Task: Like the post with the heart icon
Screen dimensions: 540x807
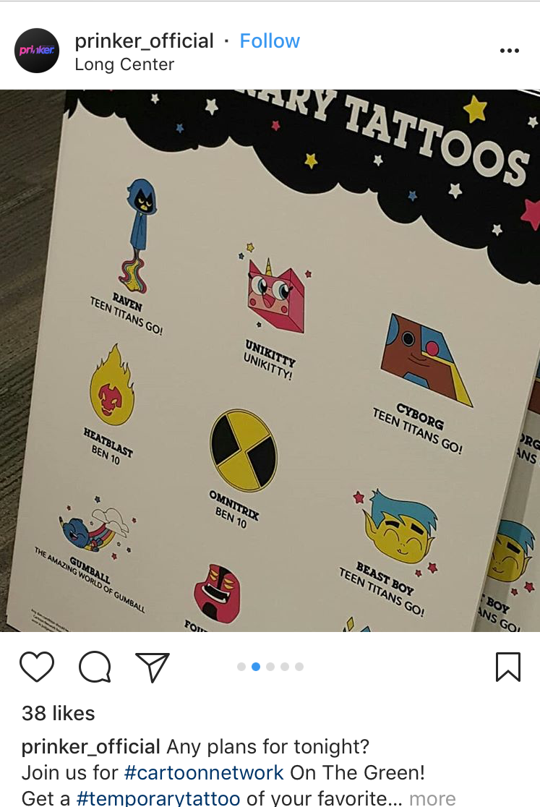Action: 37,667
